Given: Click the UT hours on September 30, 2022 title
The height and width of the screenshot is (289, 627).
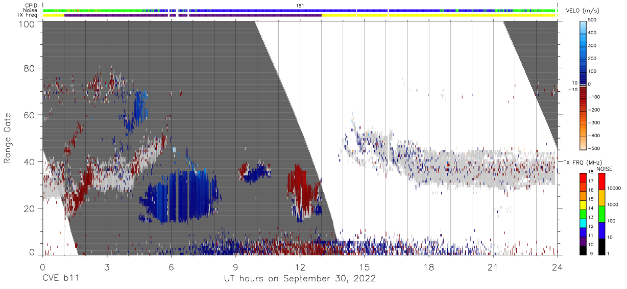Looking at the screenshot, I should click(300, 279).
